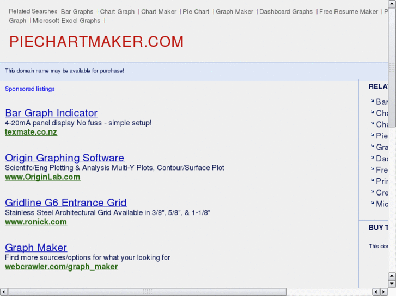Open the Dashboard Graphs related search
396x296 pixels.
(x=286, y=11)
